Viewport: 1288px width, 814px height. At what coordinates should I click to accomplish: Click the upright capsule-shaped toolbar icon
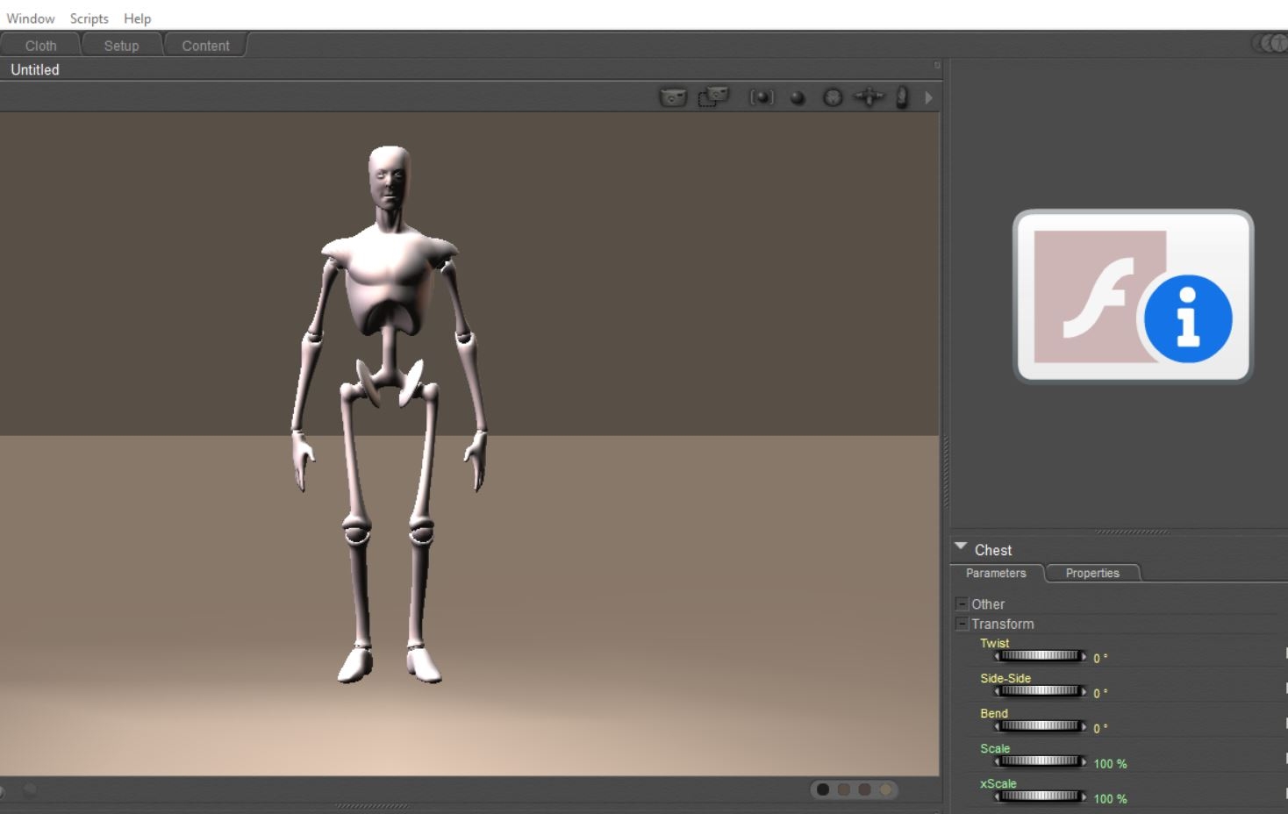(x=902, y=97)
